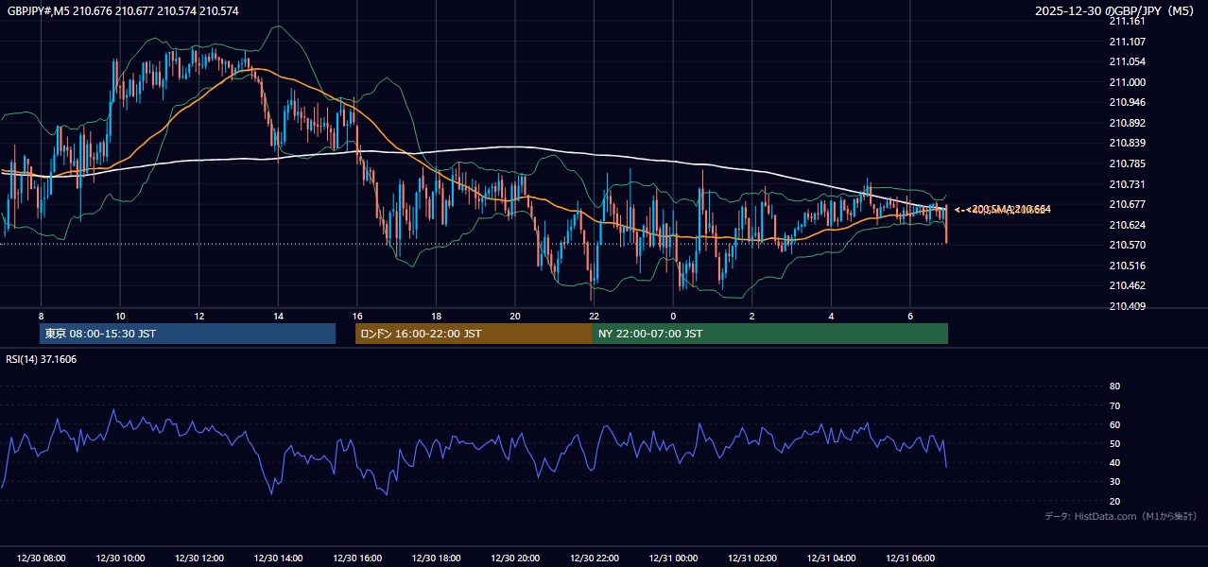Click the RSI(14) 37.1606 indicator label

point(42,359)
